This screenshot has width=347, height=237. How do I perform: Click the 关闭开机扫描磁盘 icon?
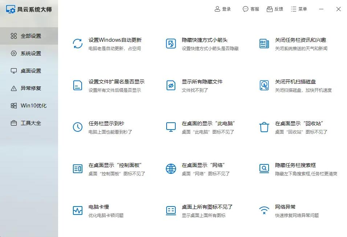coord(264,85)
